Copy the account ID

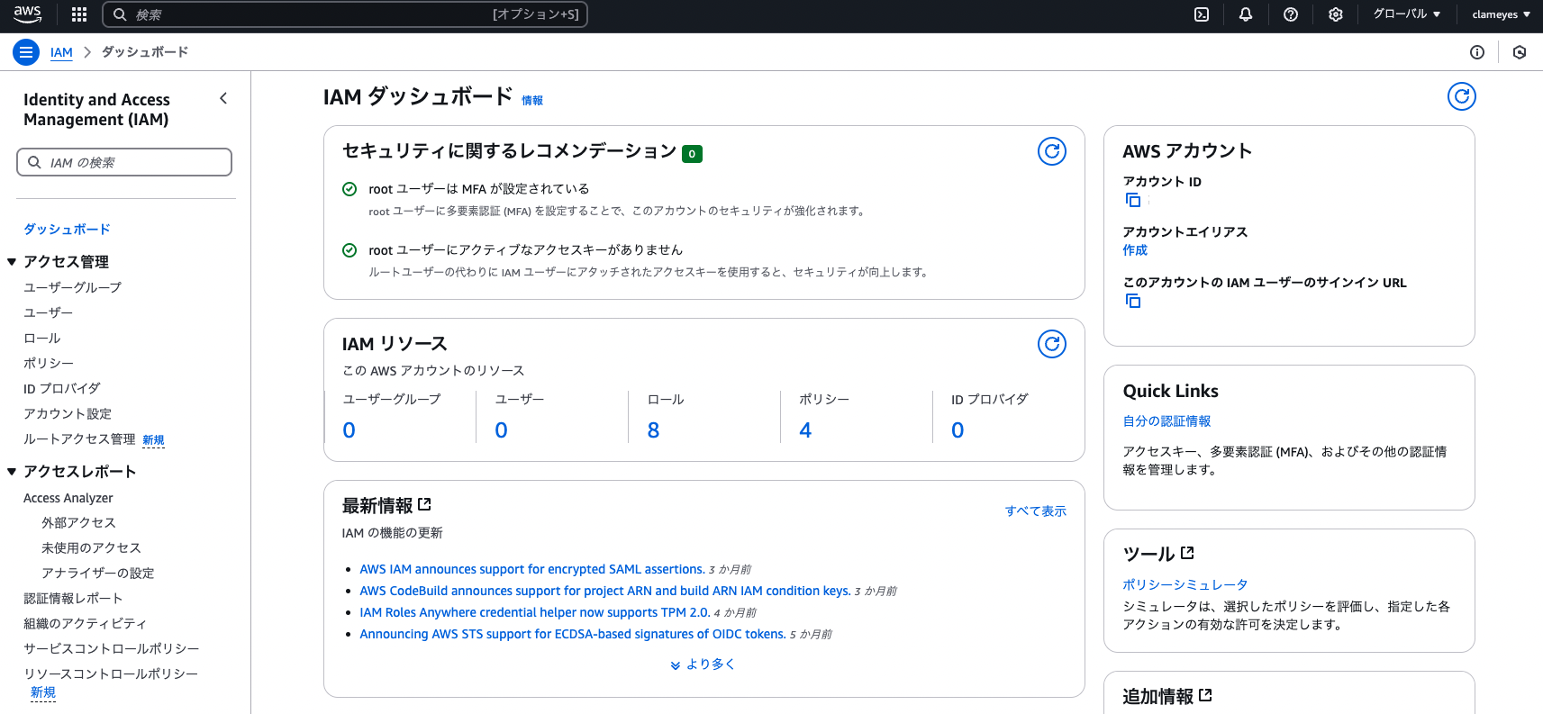tap(1133, 200)
